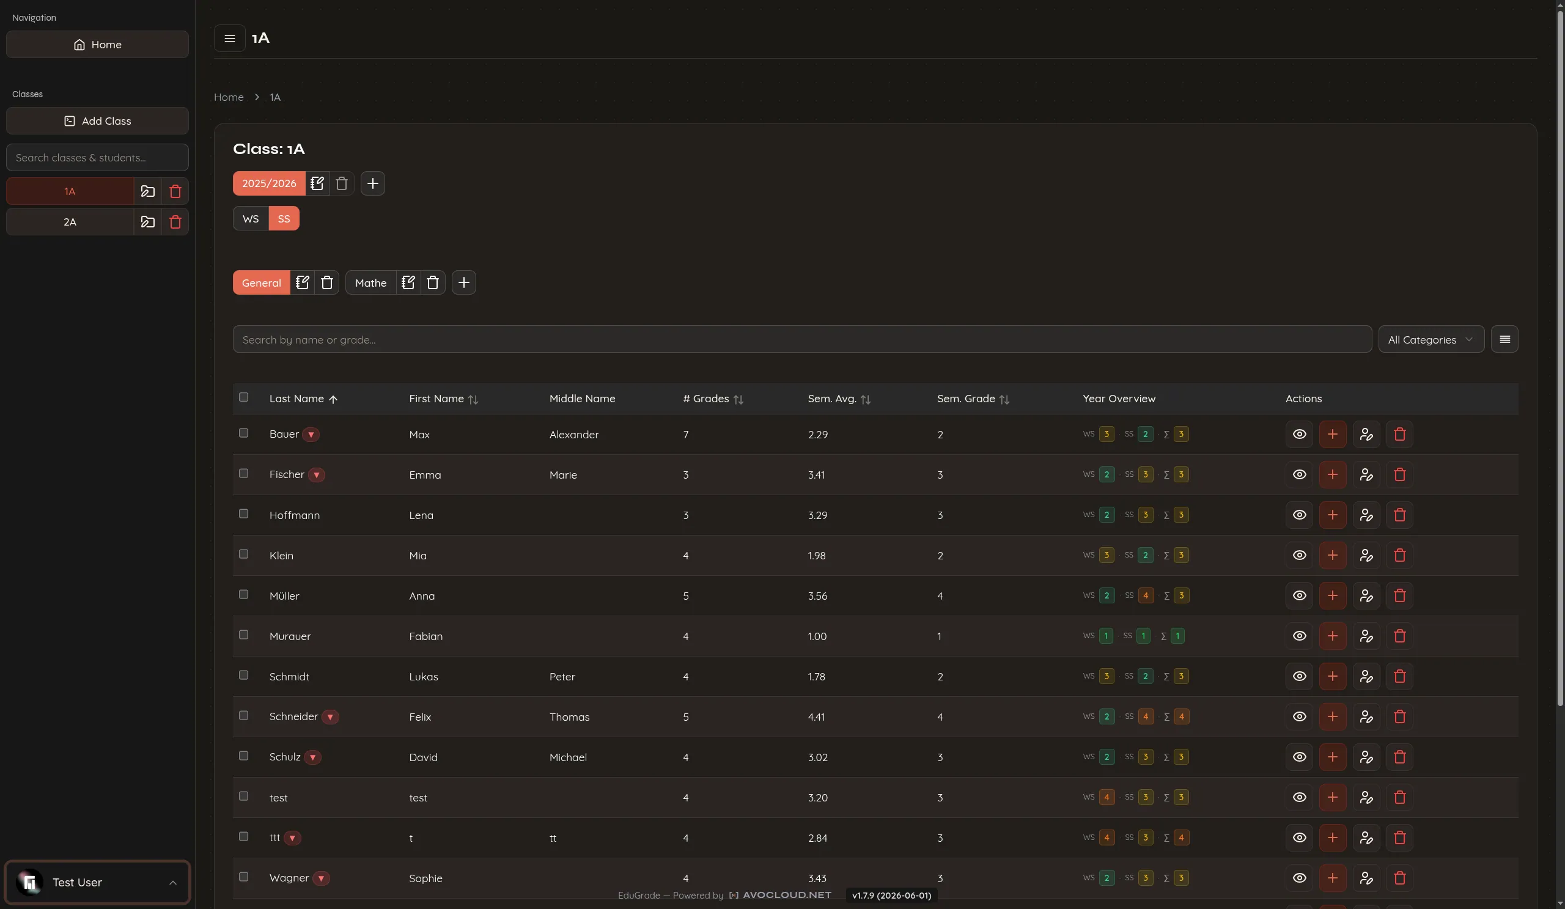Expand the Fischer row arrow

tap(317, 475)
